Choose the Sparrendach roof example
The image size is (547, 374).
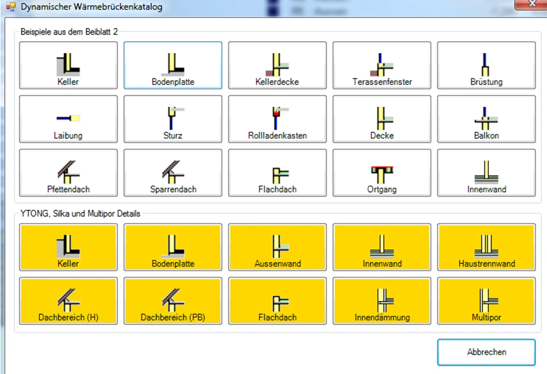[173, 173]
